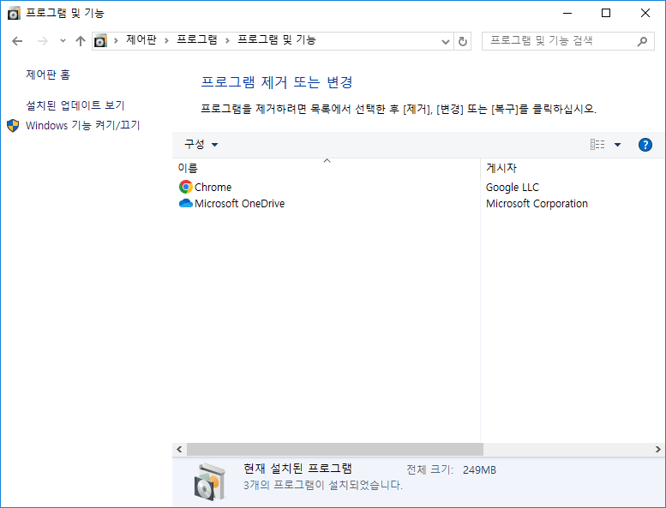Click the window title bar icon
Image resolution: width=666 pixels, height=508 pixels.
14,13
